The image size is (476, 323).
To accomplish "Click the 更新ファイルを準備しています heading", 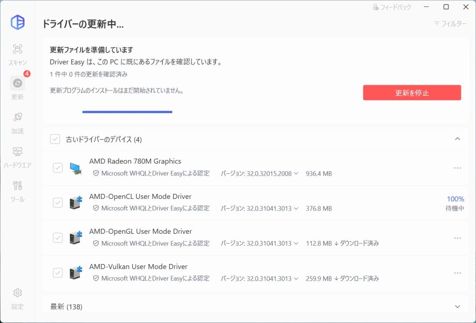I will coord(92,49).
